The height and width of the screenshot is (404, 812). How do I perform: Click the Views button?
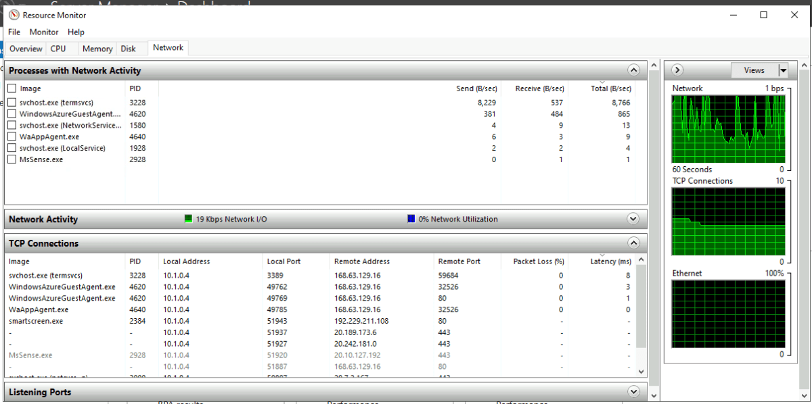pyautogui.click(x=754, y=70)
